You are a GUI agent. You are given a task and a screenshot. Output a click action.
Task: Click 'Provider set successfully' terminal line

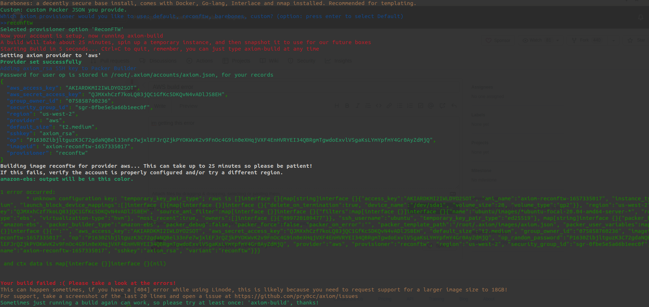coord(41,62)
